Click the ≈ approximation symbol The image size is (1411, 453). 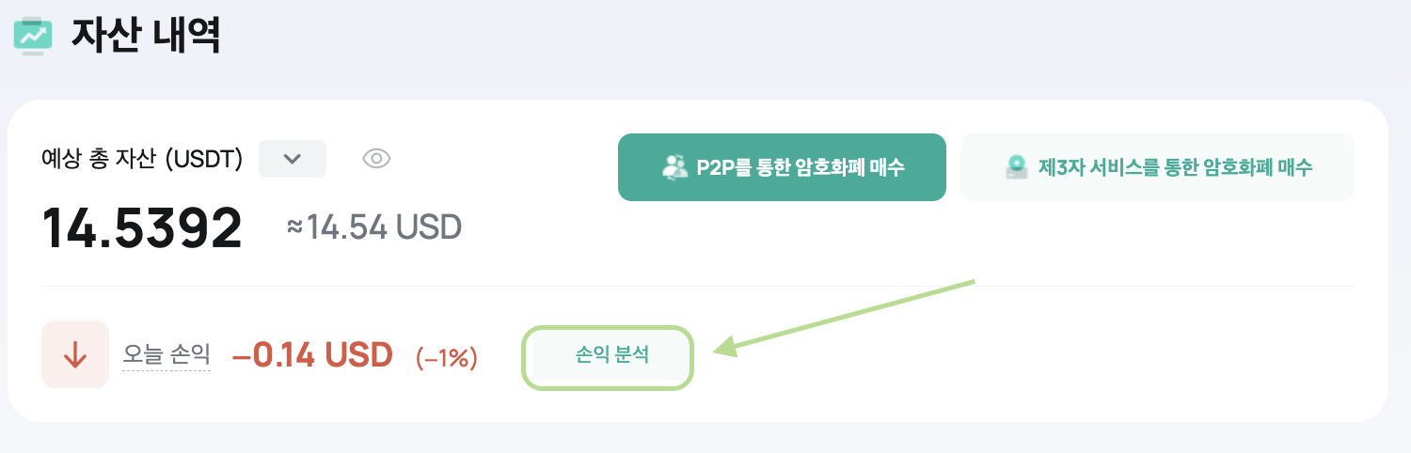295,227
